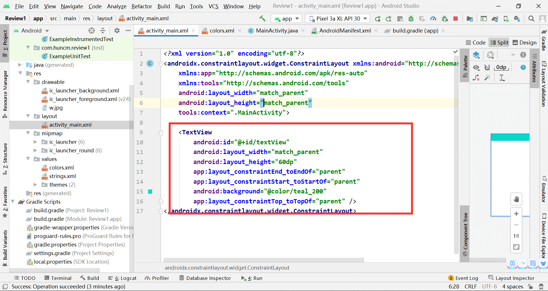Click the 1:1 actual size zoom button
Image resolution: width=548 pixels, height=291 pixels.
[x=516, y=236]
